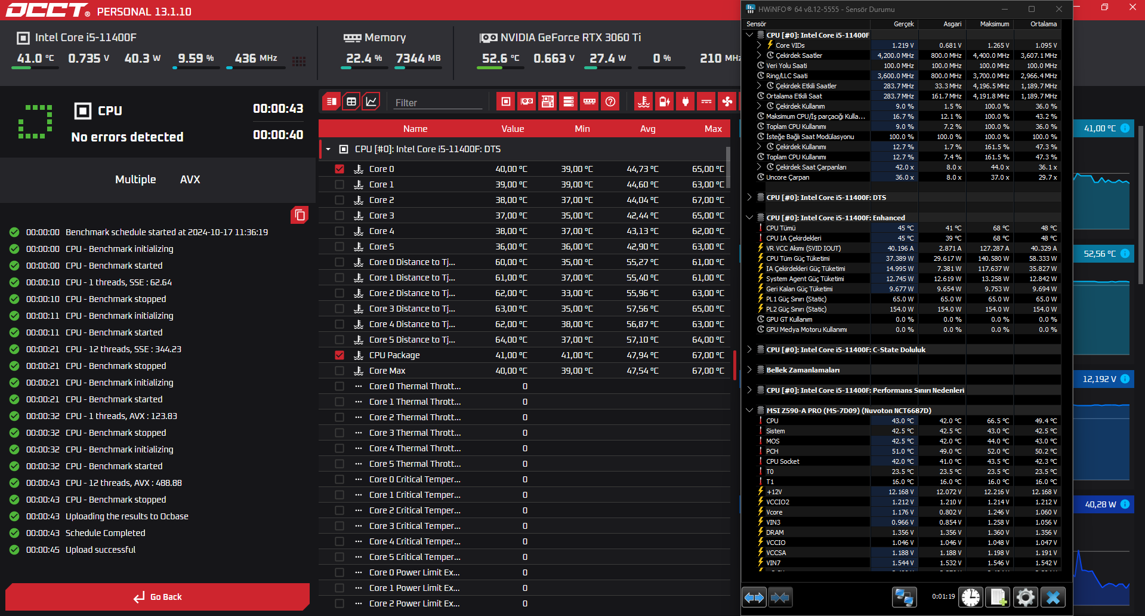Check the Core 2 temperature checkbox
The height and width of the screenshot is (616, 1145).
coord(340,200)
